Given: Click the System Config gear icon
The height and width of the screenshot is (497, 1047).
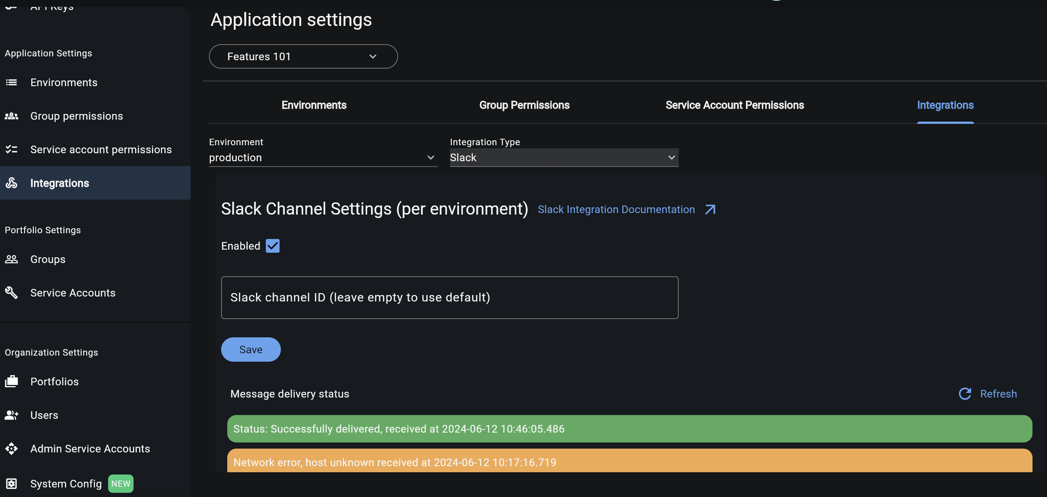Looking at the screenshot, I should coord(11,484).
